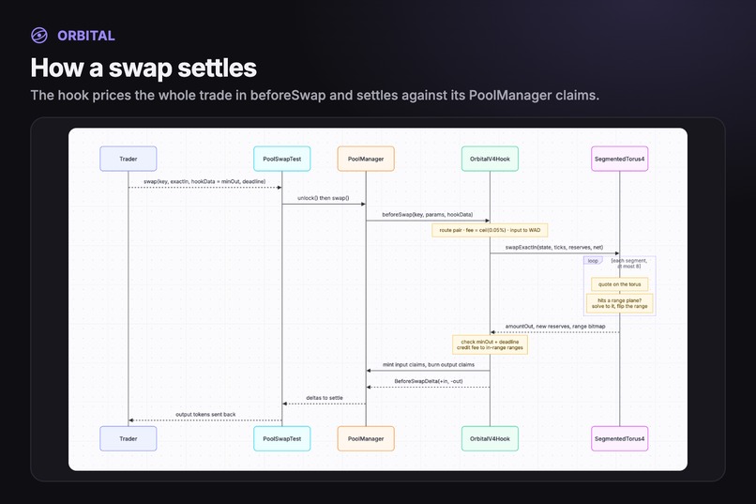Screen dimensions: 756x504
Task: Click the '[each segment, at most 8]' condition
Action: click(629, 264)
